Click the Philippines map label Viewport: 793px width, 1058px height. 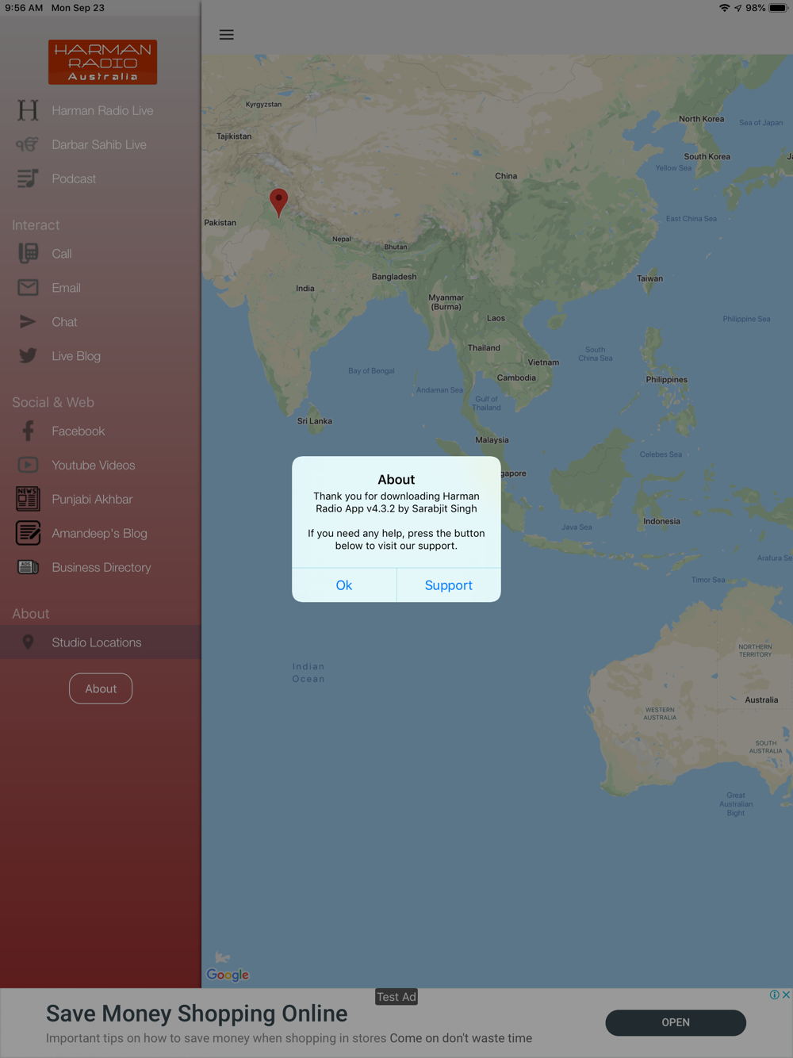pyautogui.click(x=667, y=379)
